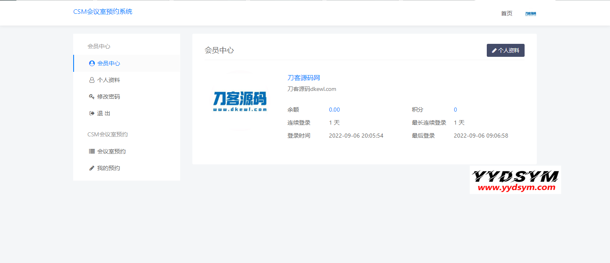The height and width of the screenshot is (263, 610).
Task: Click the CSM会议室预约系统 site title
Action: 102,12
